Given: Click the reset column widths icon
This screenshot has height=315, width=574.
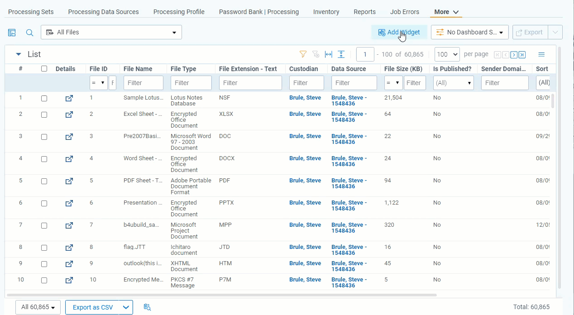Looking at the screenshot, I should [x=329, y=54].
